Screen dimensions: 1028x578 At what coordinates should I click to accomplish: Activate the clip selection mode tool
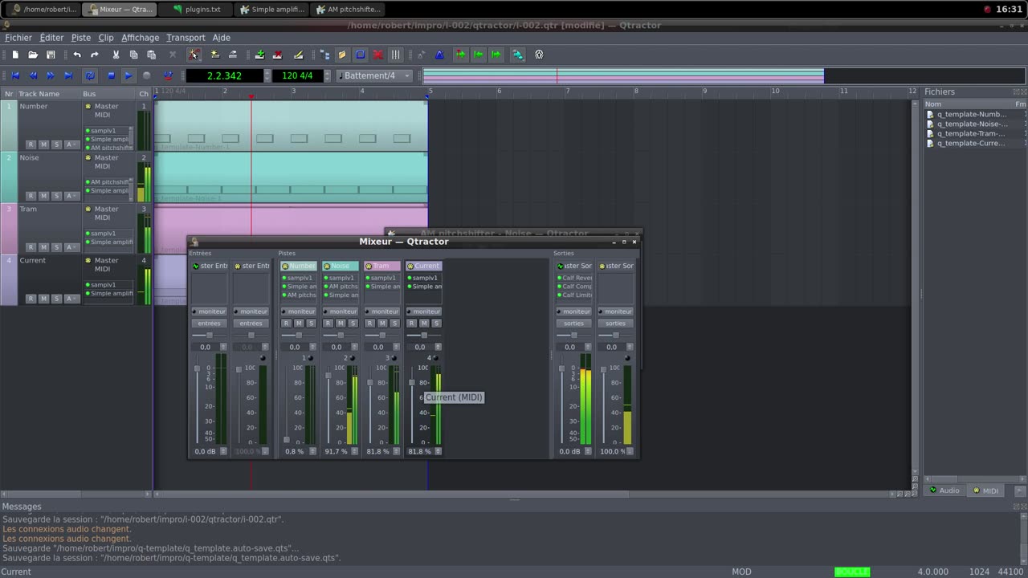click(x=194, y=55)
